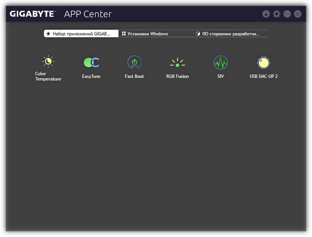The height and width of the screenshot is (237, 312).
Task: Open the RGB Fusion app icon
Action: pyautogui.click(x=177, y=63)
